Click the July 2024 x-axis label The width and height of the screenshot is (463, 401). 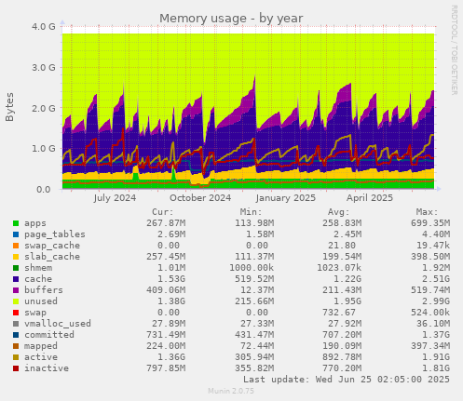coord(115,198)
